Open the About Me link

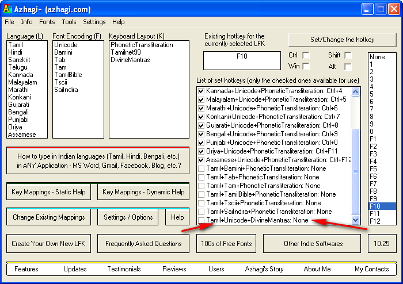317,269
